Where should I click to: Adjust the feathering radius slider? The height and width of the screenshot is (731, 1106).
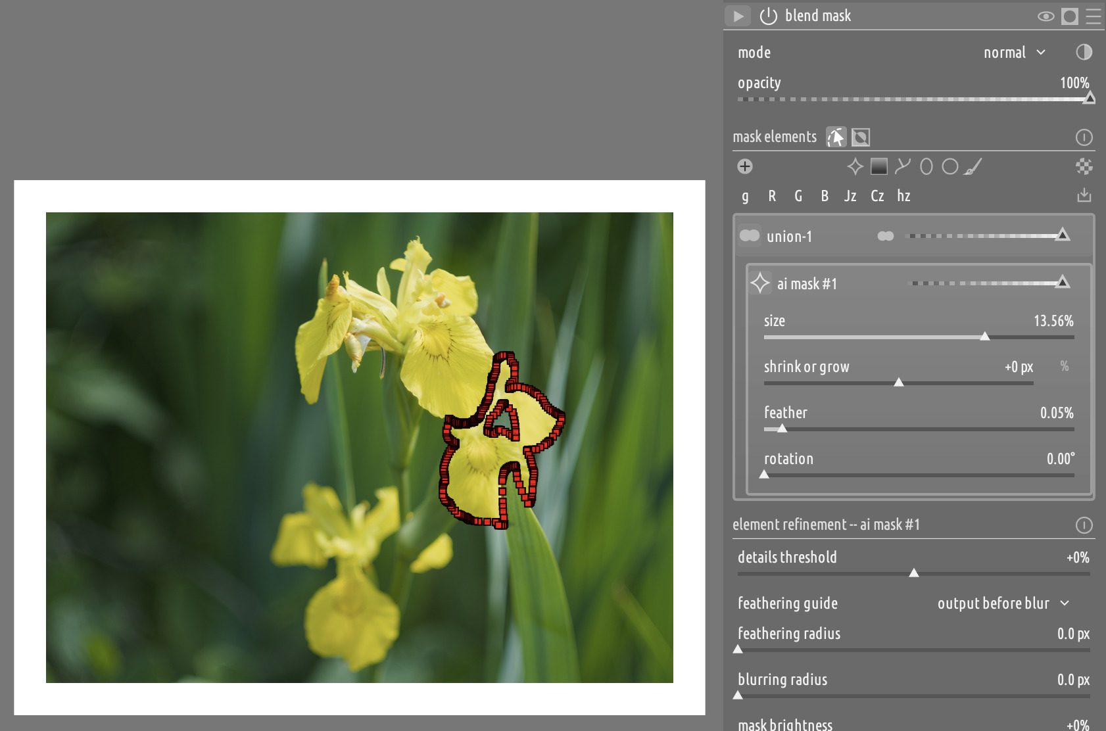point(914,649)
